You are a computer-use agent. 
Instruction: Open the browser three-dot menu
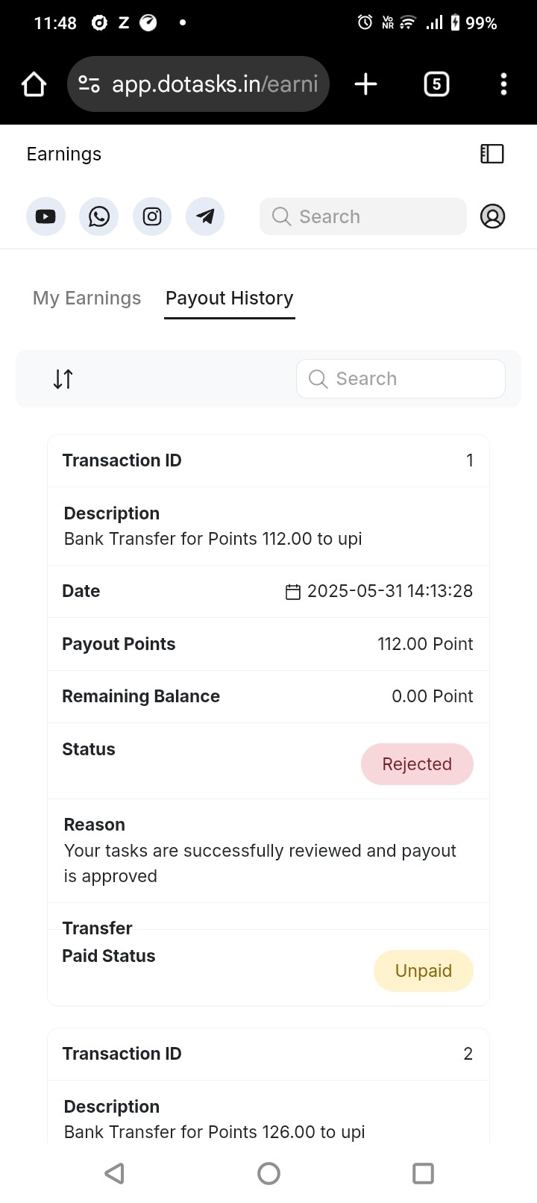[x=504, y=84]
